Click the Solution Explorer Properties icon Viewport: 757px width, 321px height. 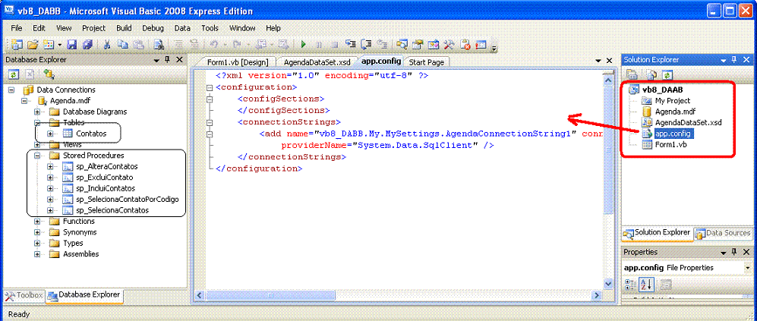632,74
